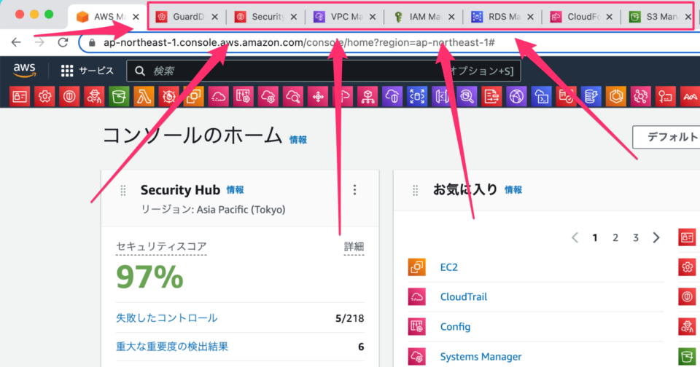700x367 pixels.
Task: Go back with the browser back arrow
Action: [16, 42]
